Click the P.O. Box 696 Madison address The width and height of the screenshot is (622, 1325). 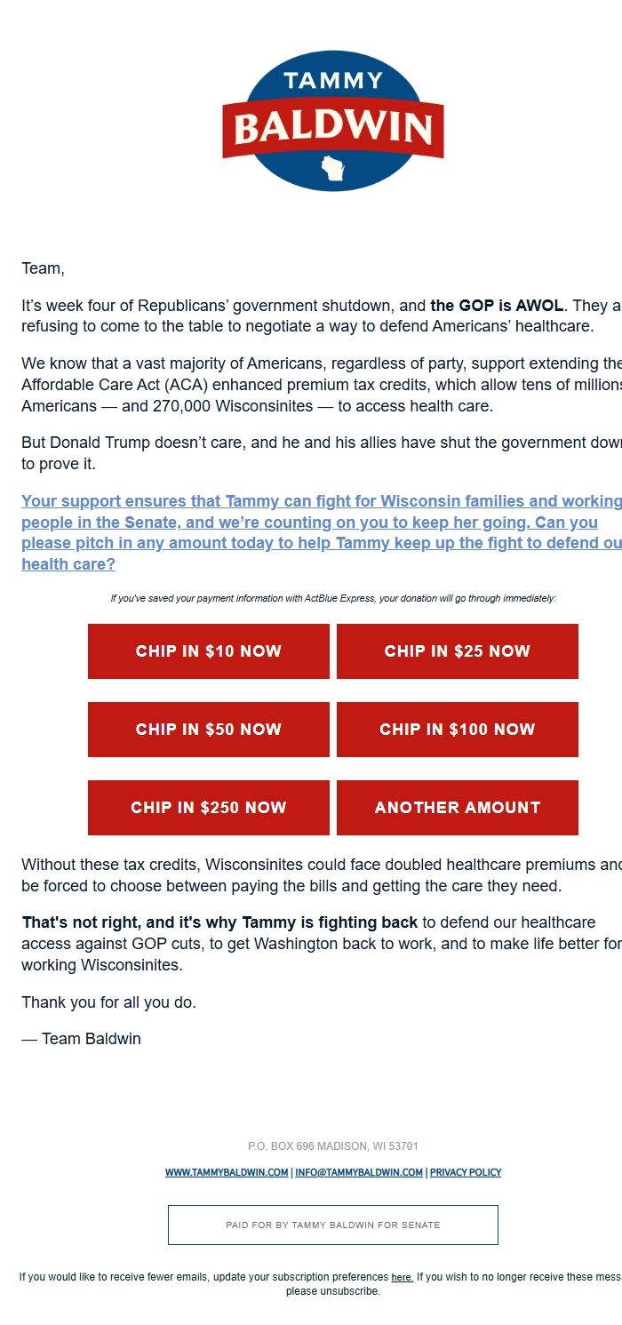tap(333, 1146)
